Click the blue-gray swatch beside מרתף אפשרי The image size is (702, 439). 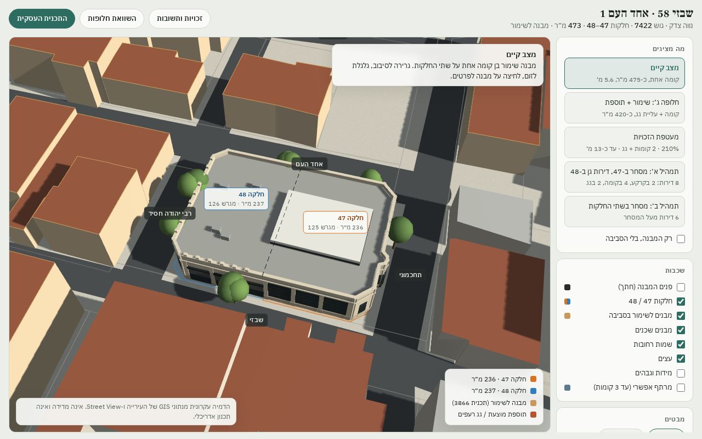click(567, 387)
